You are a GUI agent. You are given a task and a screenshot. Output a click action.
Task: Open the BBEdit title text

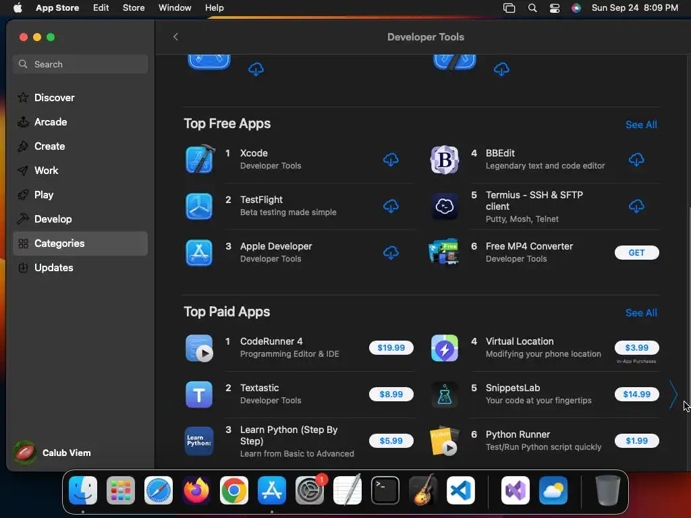(x=500, y=153)
